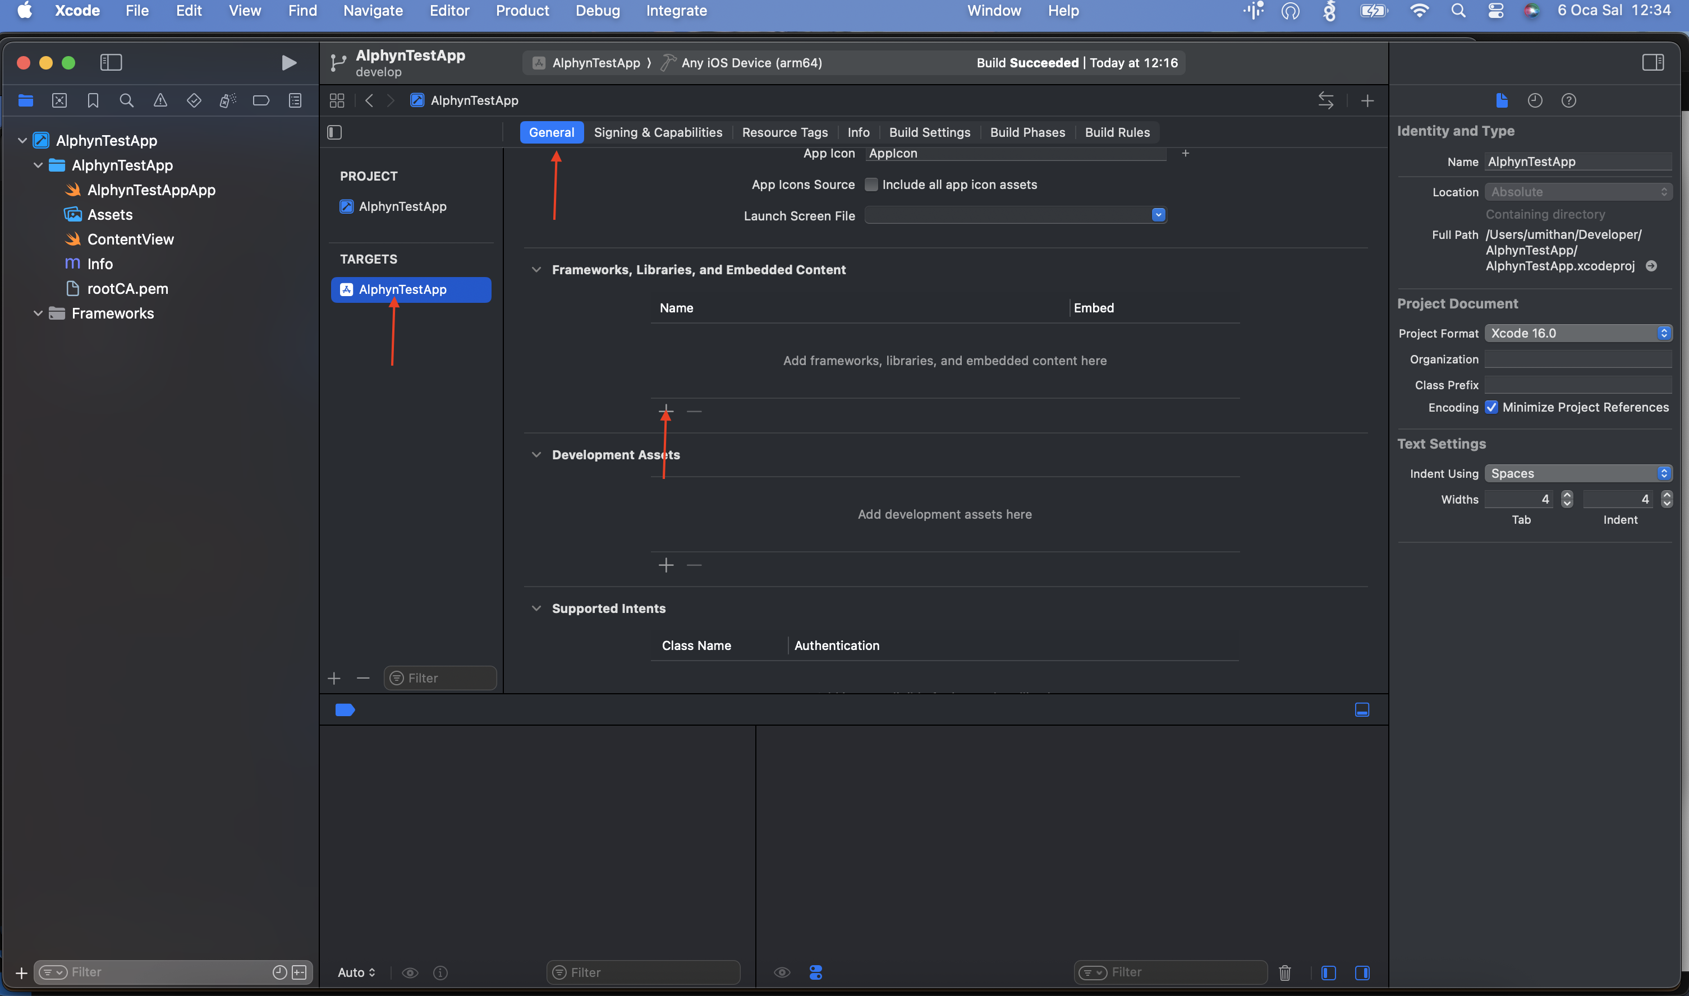Reveal project path in Finder arrow
1689x996 pixels.
(x=1651, y=266)
